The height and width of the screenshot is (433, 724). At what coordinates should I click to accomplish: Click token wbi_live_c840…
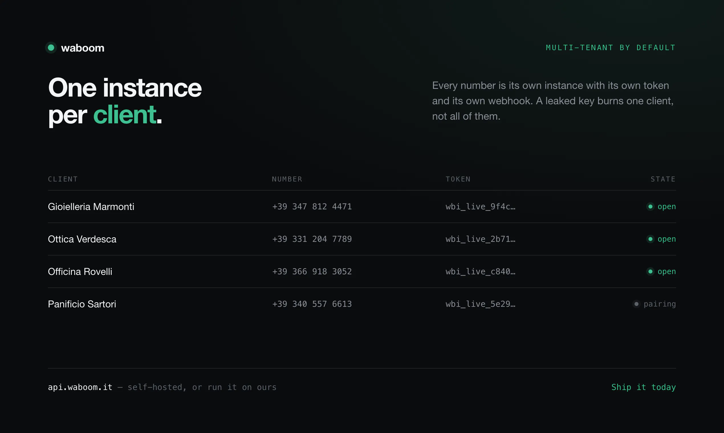(481, 271)
